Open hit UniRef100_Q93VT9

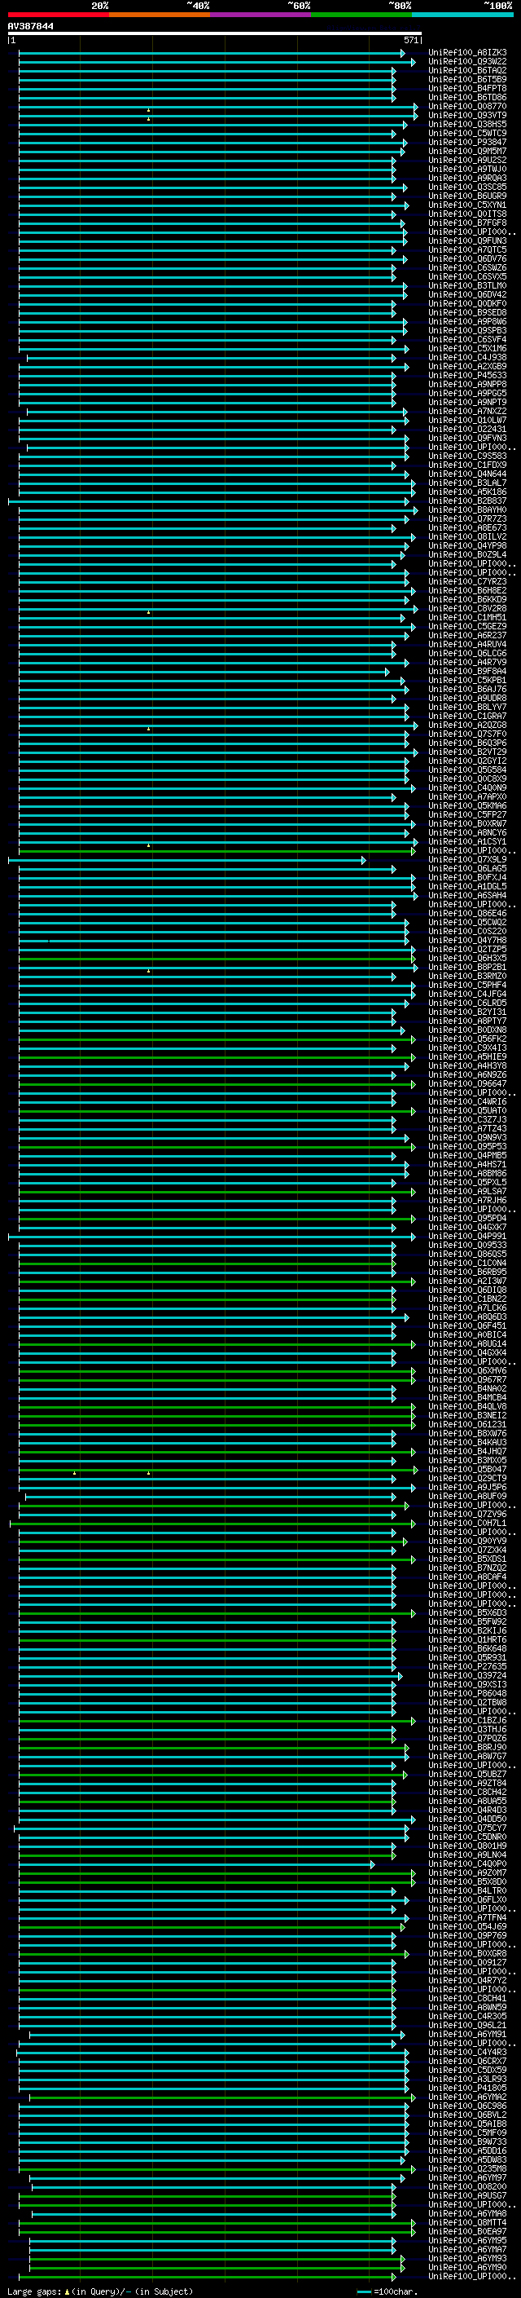click(x=467, y=115)
